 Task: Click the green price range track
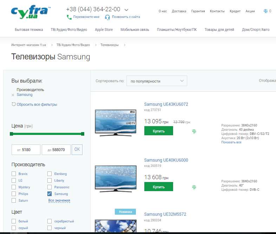point(47,134)
